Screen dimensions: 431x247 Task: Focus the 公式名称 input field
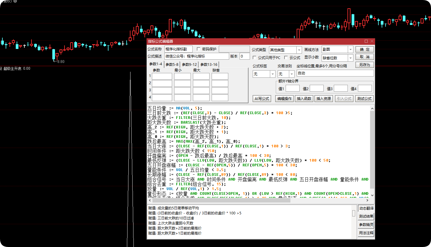178,49
